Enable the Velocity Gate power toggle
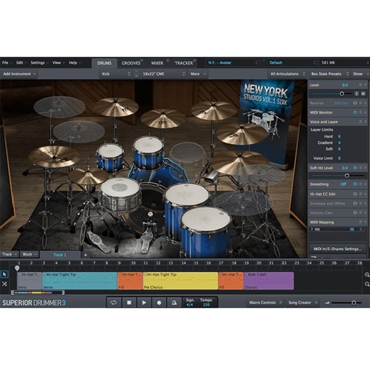This screenshot has width=370, height=370. click(x=355, y=213)
